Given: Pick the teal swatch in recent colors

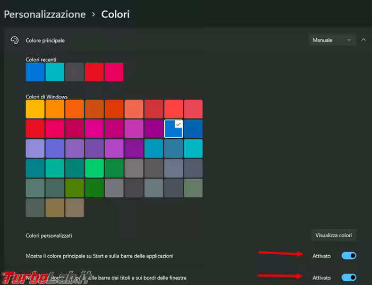Looking at the screenshot, I should point(55,72).
